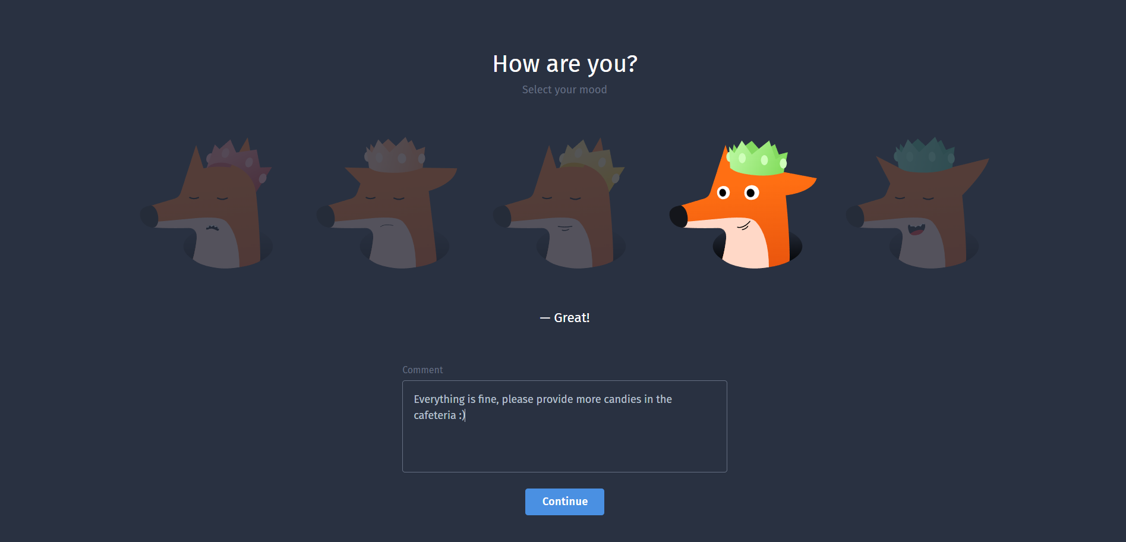This screenshot has width=1126, height=542.
Task: Click the teal crown on the rightmost fox
Action: (924, 155)
